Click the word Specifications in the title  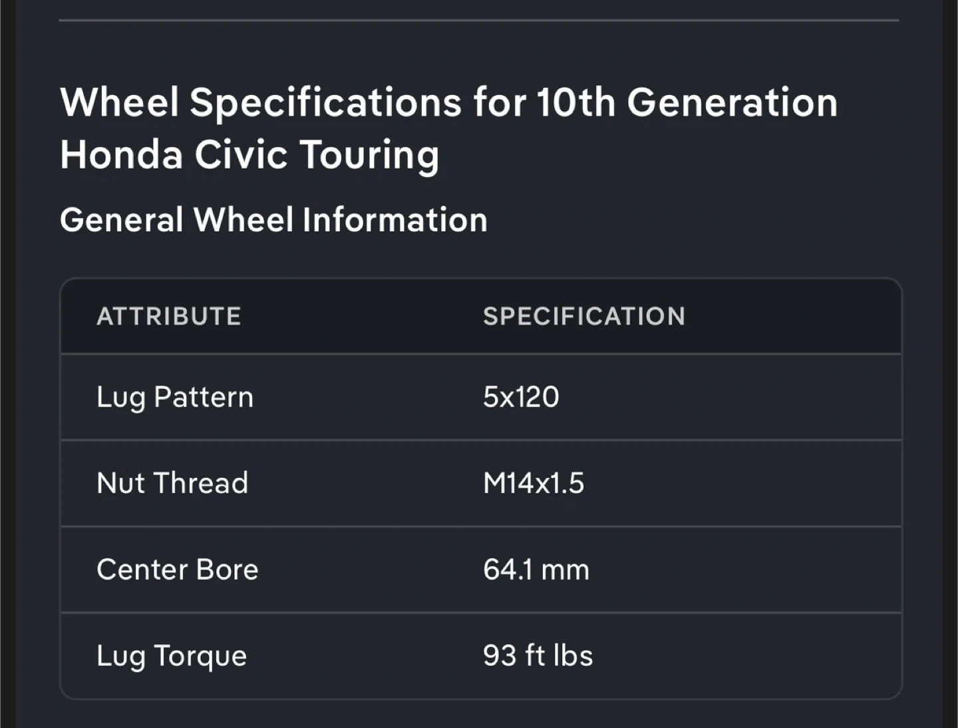click(326, 104)
